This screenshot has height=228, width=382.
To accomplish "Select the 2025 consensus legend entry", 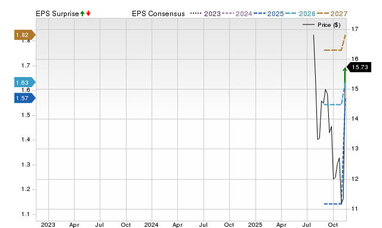I will [x=269, y=14].
